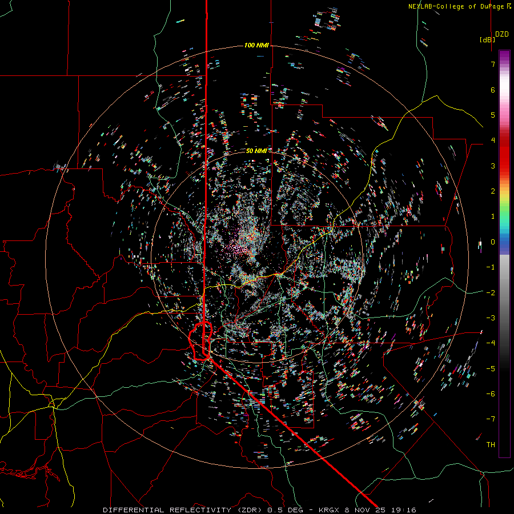Click the -2 dB scale value

(x=491, y=293)
